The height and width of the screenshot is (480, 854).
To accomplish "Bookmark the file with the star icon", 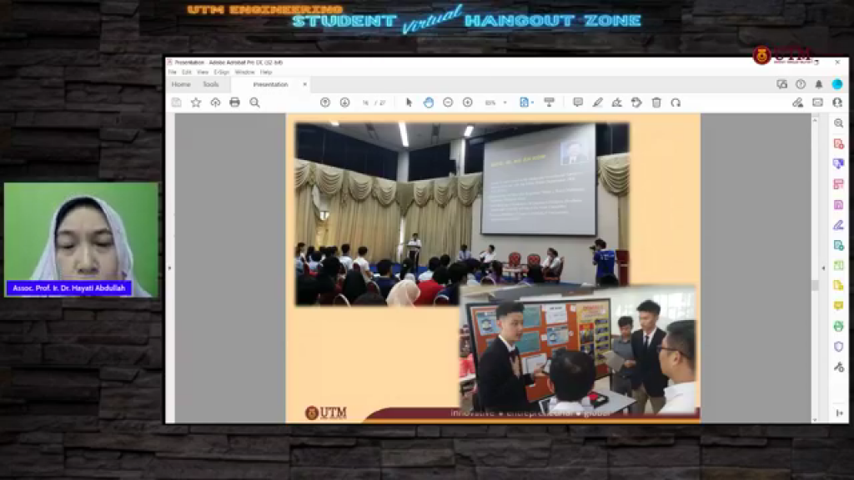I will coord(196,102).
